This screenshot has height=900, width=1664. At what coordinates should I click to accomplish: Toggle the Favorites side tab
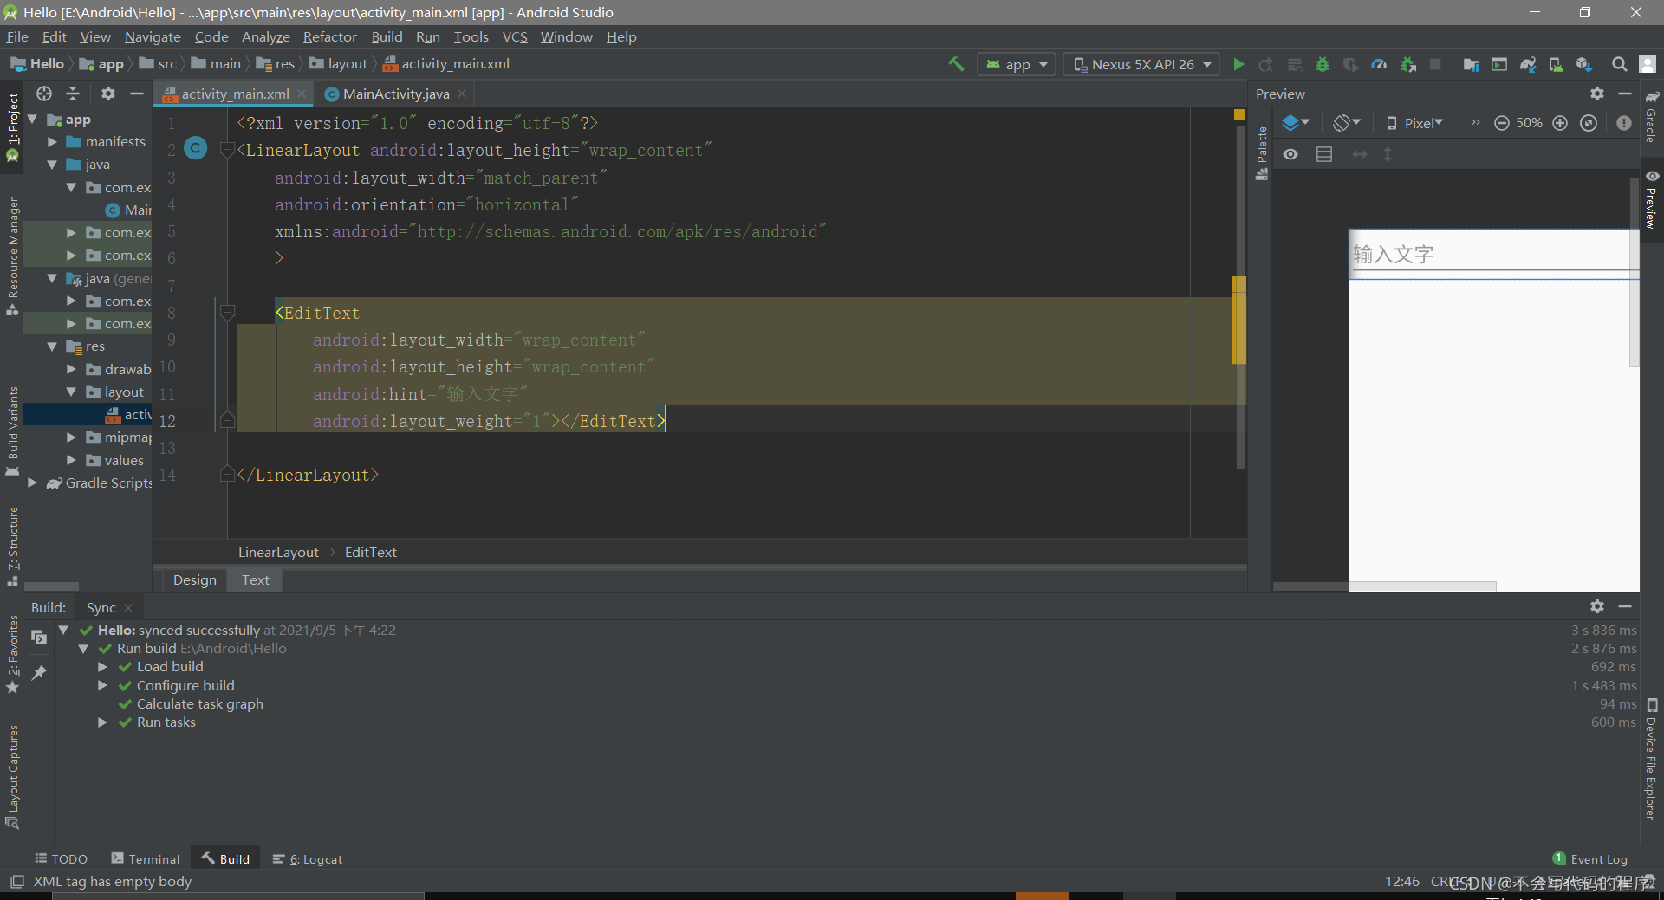[13, 655]
